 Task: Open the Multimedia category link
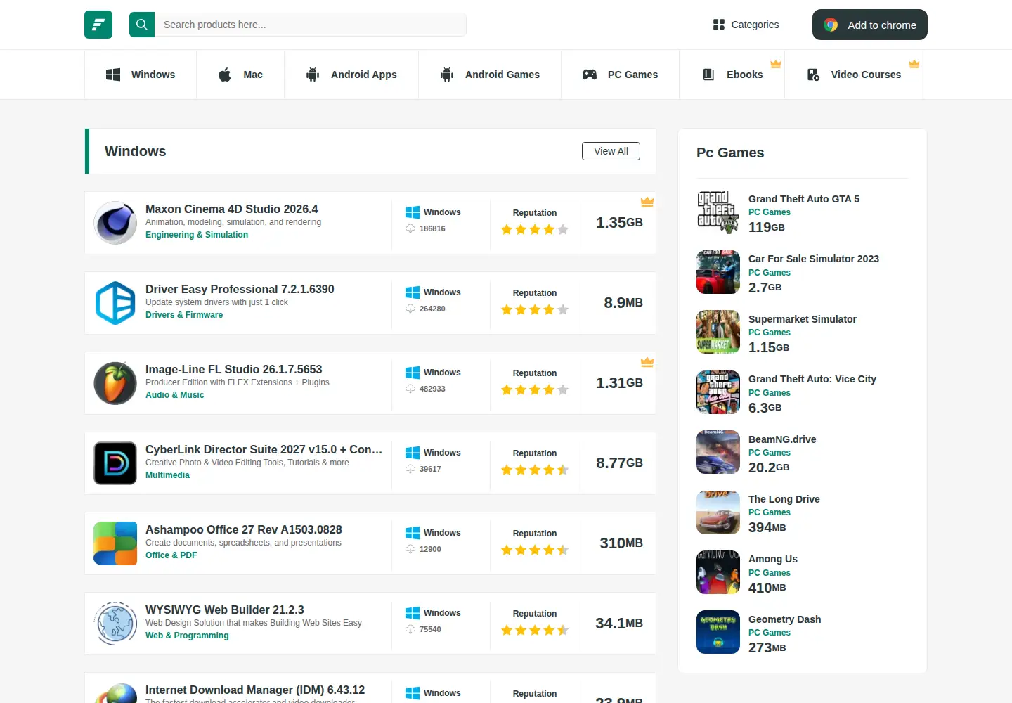[x=167, y=475]
